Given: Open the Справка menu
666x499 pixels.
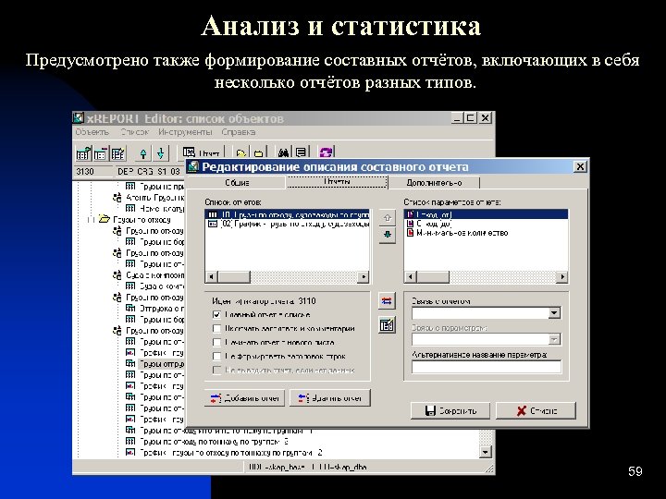Looking at the screenshot, I should coord(239,132).
